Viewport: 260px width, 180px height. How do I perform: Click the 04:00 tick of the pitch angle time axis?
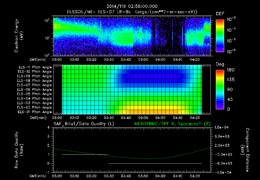click(160, 118)
